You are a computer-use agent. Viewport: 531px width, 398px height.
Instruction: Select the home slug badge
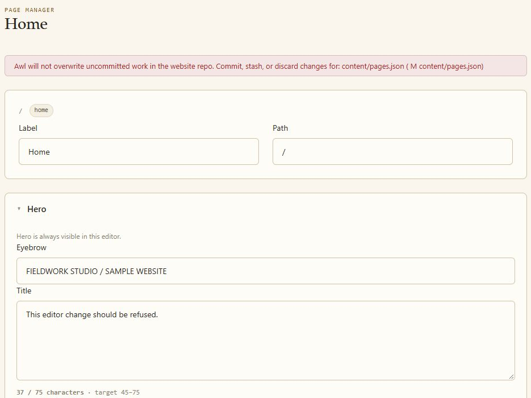41,110
